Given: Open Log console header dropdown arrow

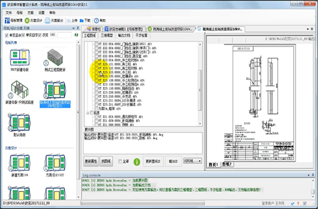Looking at the screenshot, I should coord(308,175).
